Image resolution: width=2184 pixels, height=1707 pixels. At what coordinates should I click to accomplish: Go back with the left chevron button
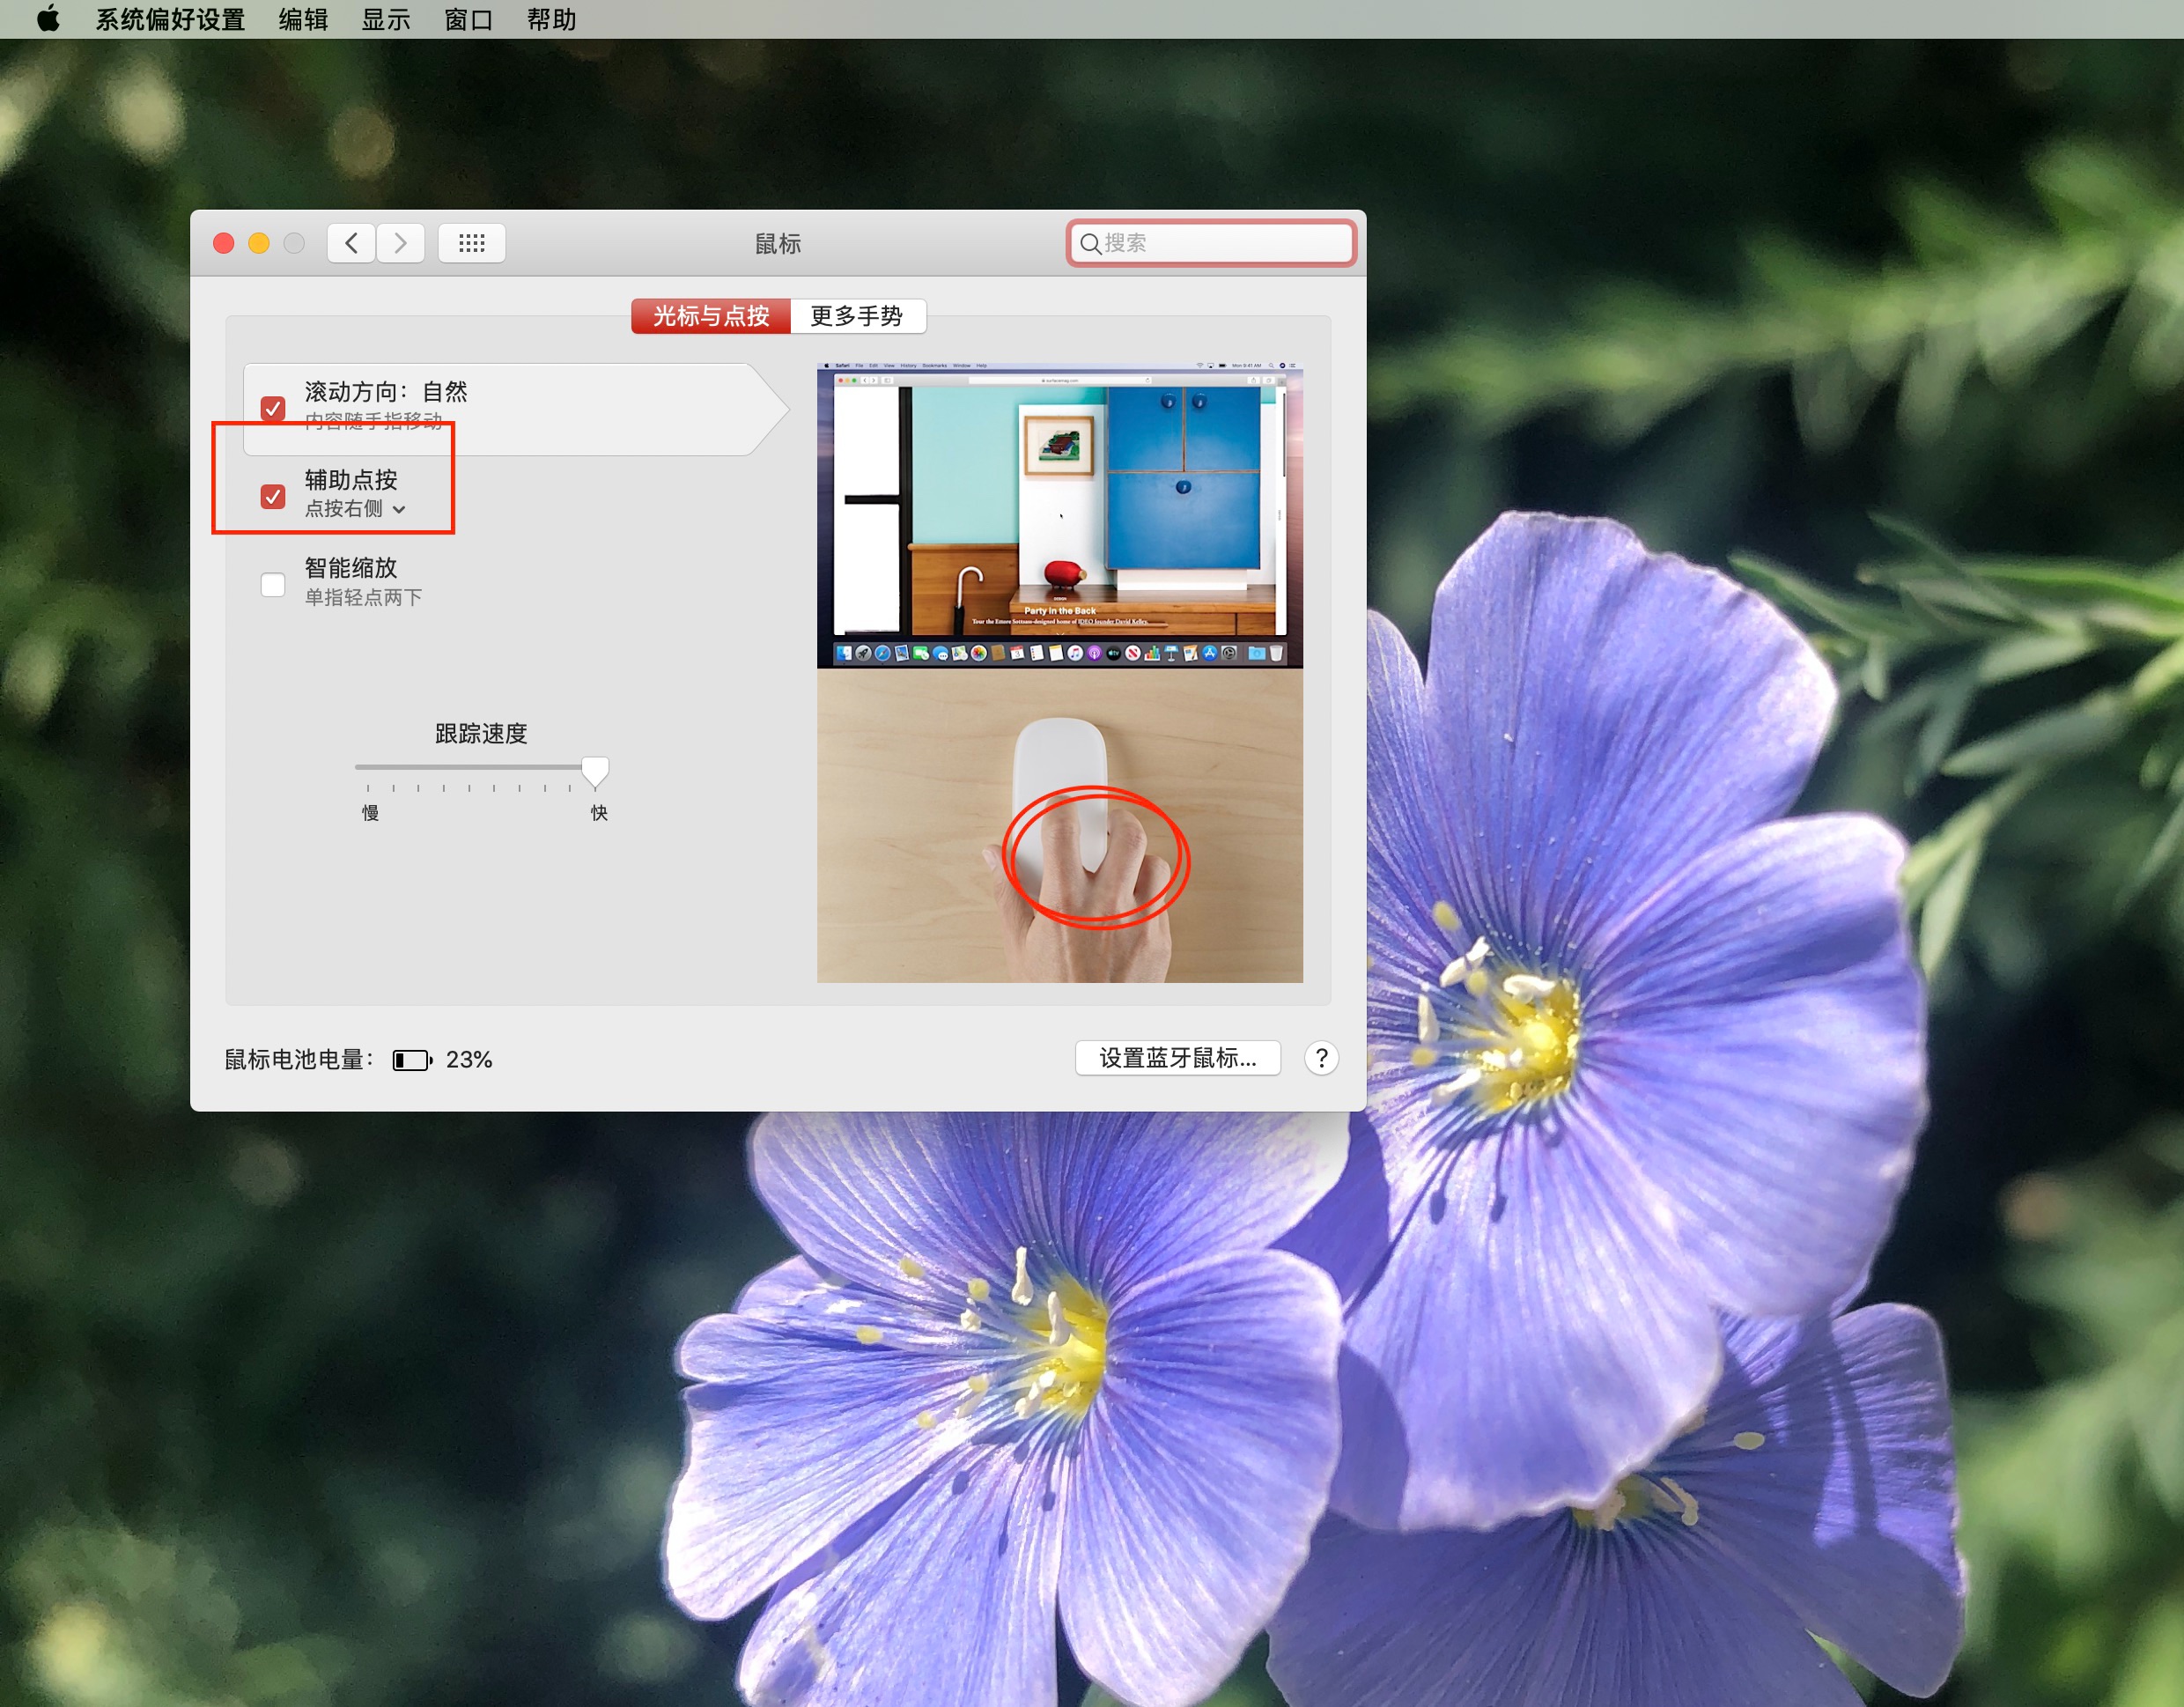point(351,243)
